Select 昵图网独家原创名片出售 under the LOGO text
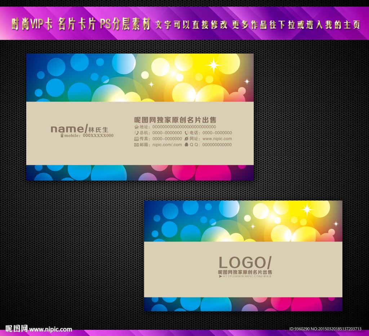This screenshot has width=369, height=336. tap(245, 272)
